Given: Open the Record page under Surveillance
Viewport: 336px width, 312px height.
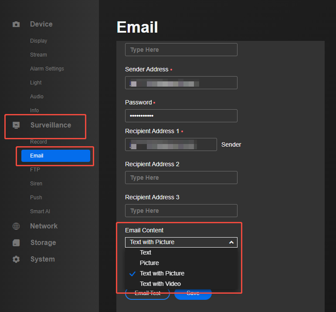Looking at the screenshot, I should (x=38, y=142).
